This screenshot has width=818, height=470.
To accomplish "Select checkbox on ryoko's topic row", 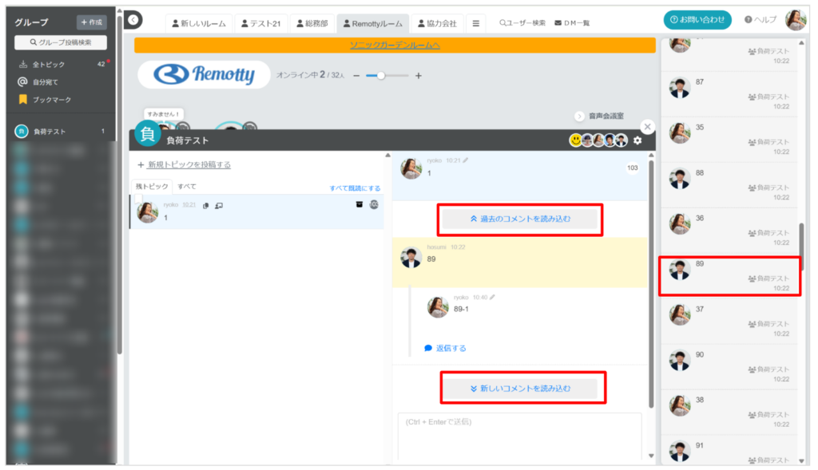I will point(138,199).
